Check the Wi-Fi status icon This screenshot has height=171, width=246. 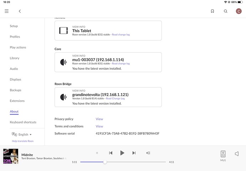(225, 2)
